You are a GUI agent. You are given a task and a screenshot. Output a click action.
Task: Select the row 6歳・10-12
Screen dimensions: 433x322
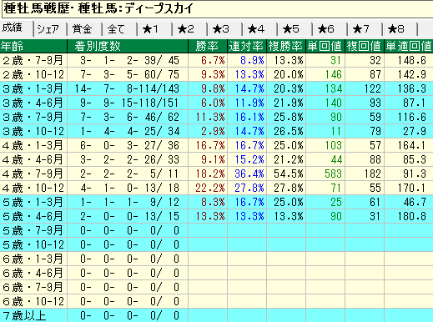pos(216,301)
